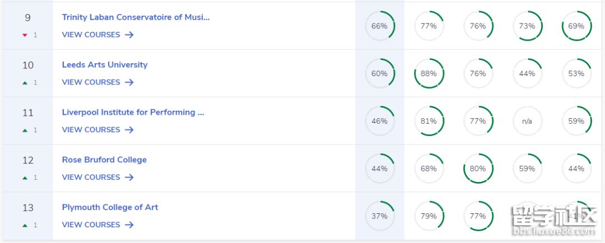
Task: Click the 66% overall score ring for Trinity Laban
Action: click(380, 26)
